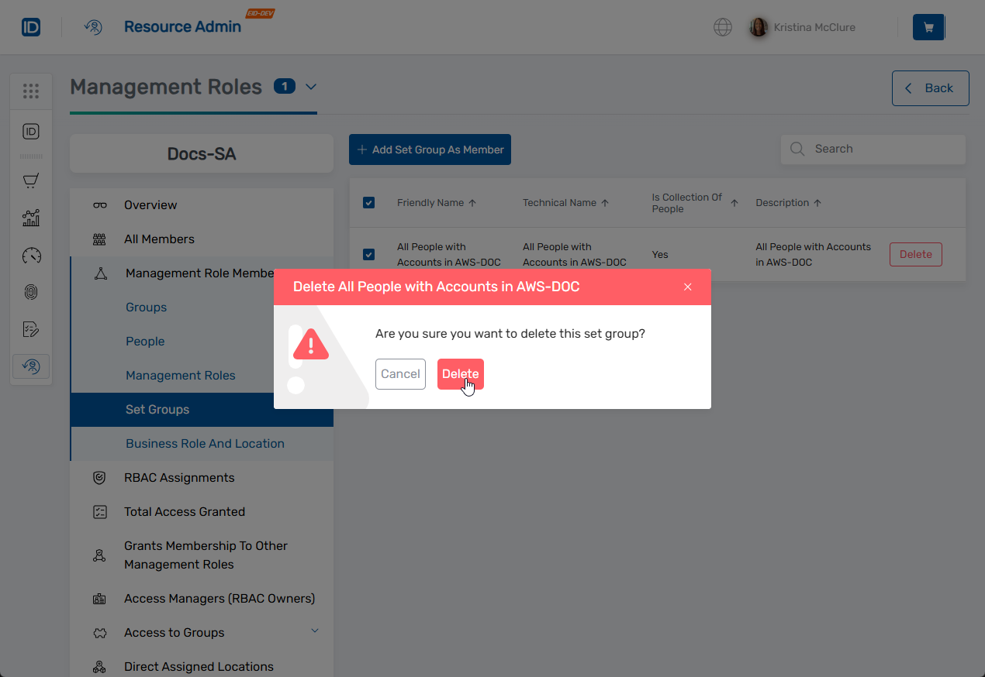Screen dimensions: 985x677
Task: Toggle the highlighted Resource Admin sidebar icon
Action: (x=31, y=366)
